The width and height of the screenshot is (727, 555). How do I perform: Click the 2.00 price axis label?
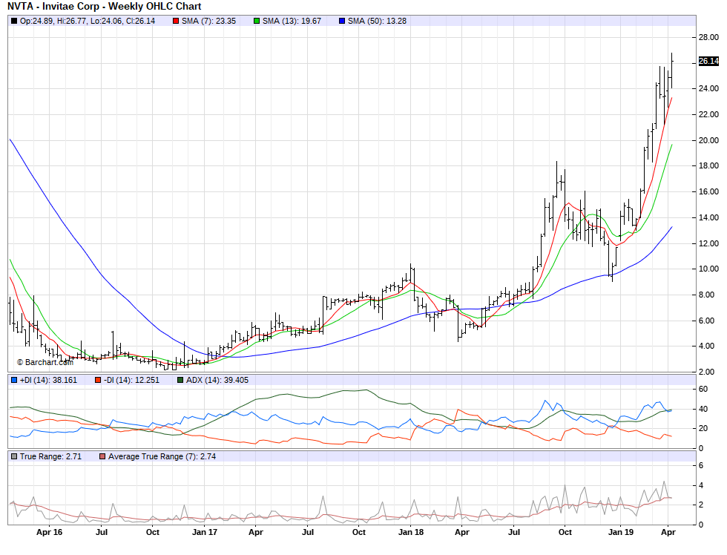(706, 372)
